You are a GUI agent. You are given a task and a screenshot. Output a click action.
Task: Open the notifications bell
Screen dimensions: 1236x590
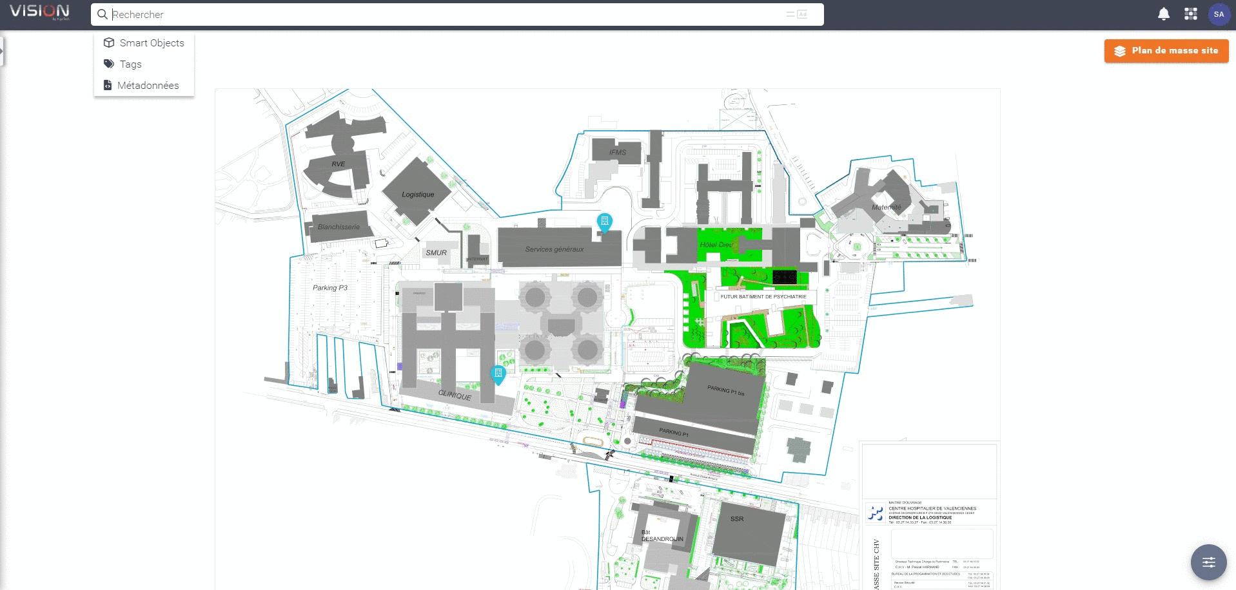click(x=1164, y=14)
